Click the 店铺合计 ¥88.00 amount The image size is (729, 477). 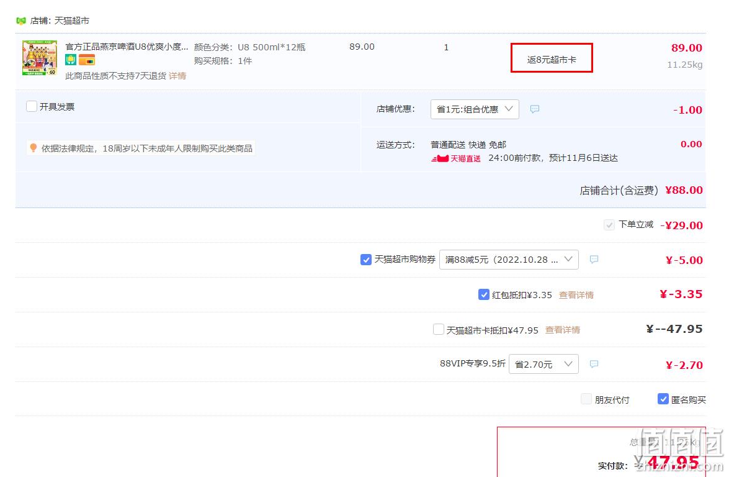pyautogui.click(x=684, y=190)
